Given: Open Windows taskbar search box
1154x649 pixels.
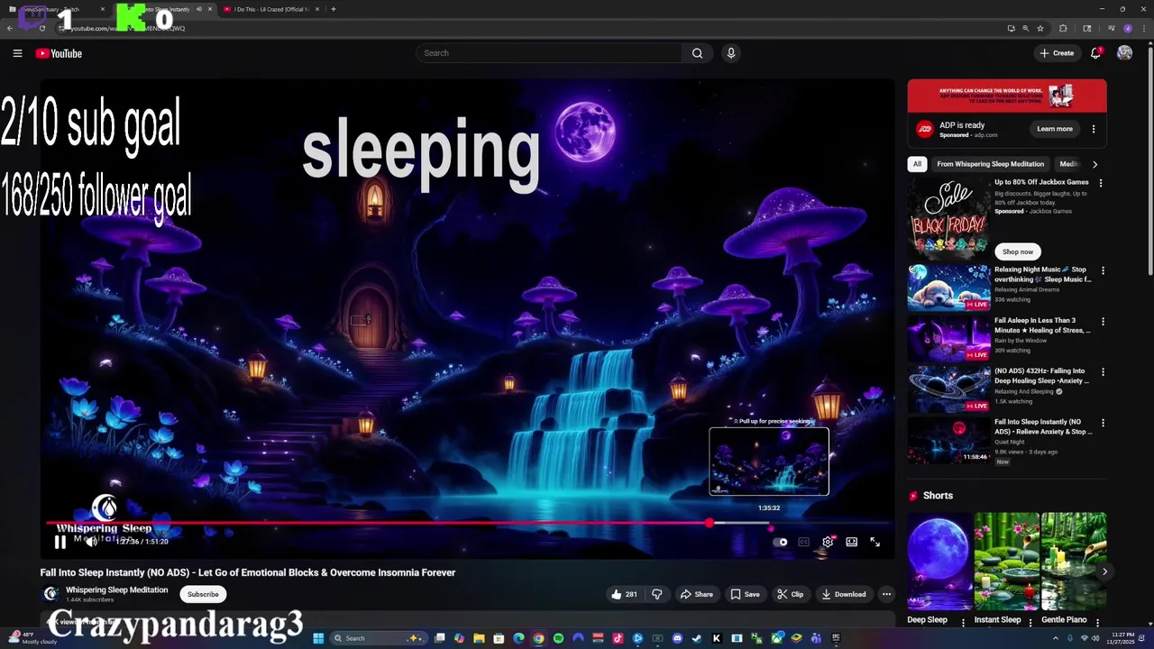Looking at the screenshot, I should (x=377, y=638).
